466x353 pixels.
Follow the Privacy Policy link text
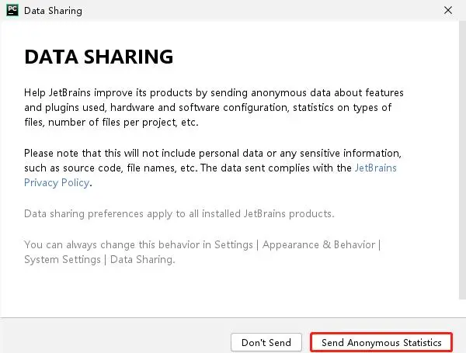(x=57, y=183)
